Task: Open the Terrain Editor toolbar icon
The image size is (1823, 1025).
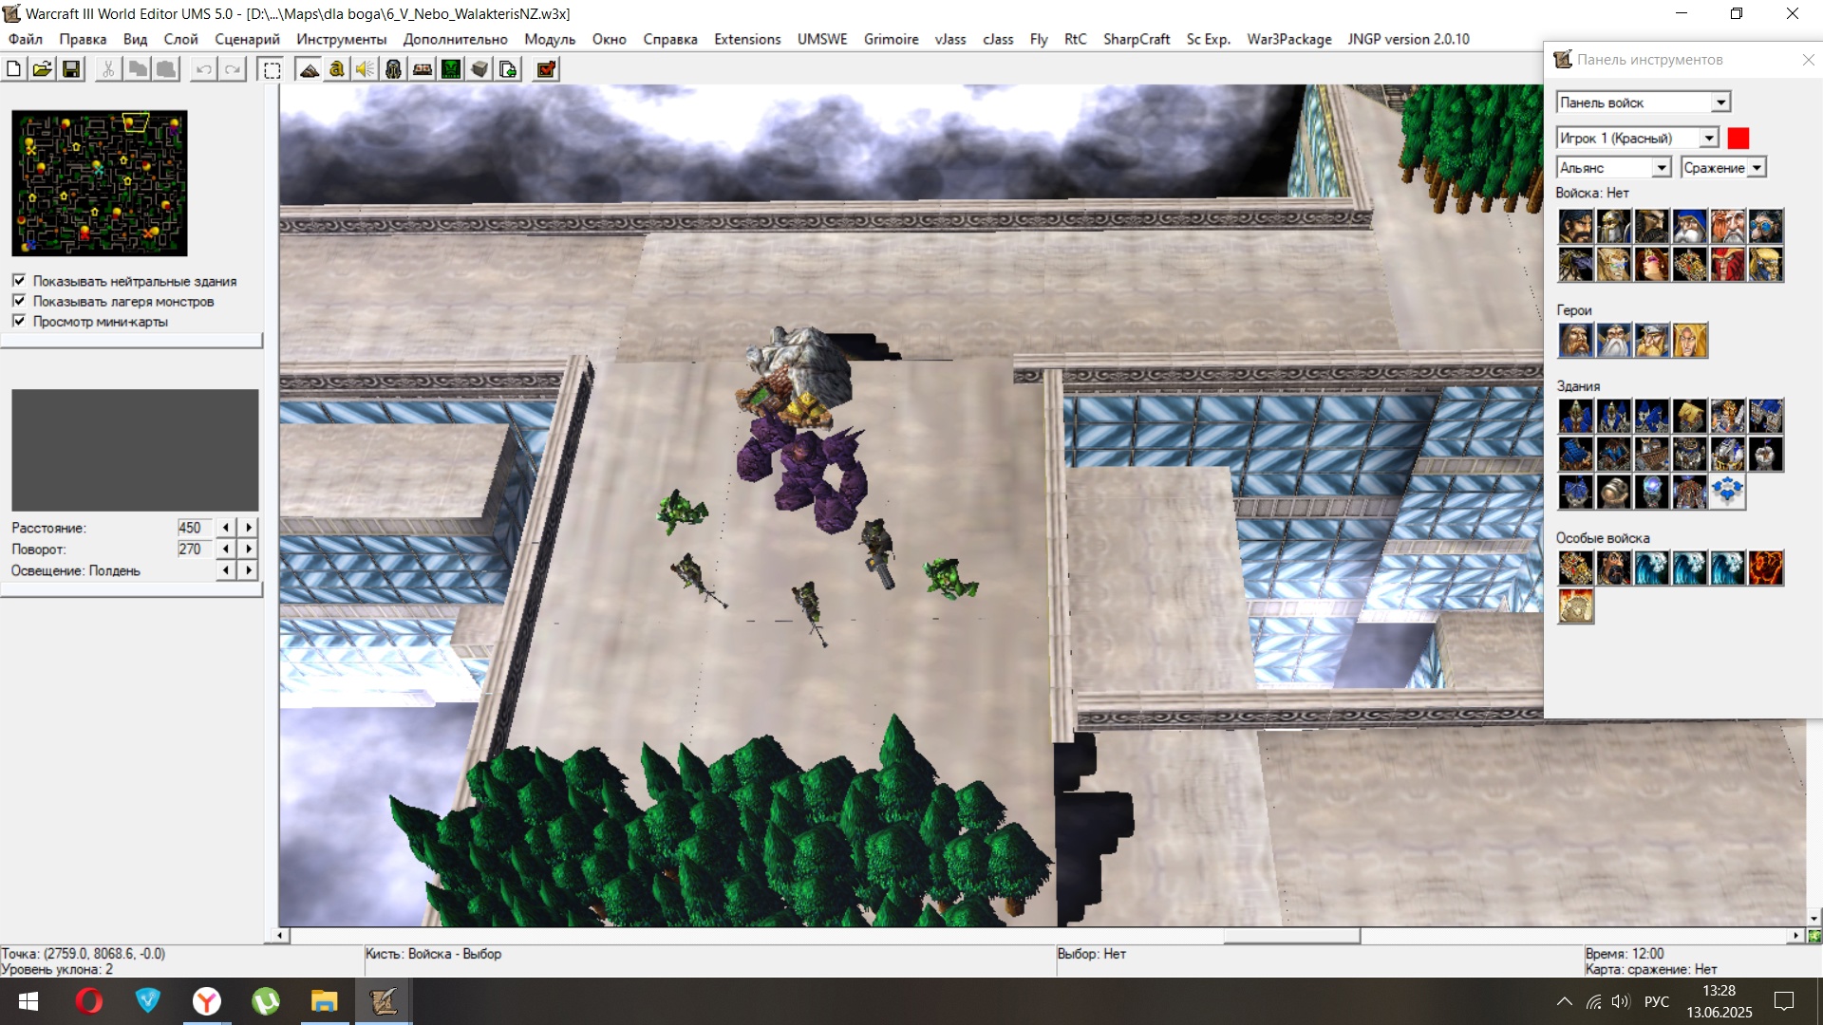Action: [309, 69]
